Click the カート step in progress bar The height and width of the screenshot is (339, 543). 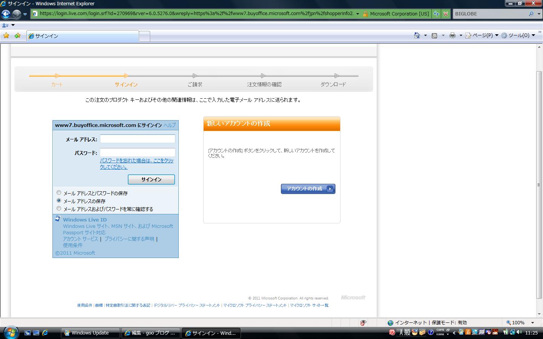[57, 84]
